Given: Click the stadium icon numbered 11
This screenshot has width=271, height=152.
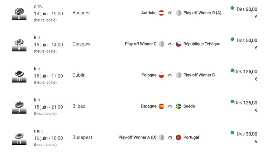Looking at the screenshot, I should pos(19,138).
